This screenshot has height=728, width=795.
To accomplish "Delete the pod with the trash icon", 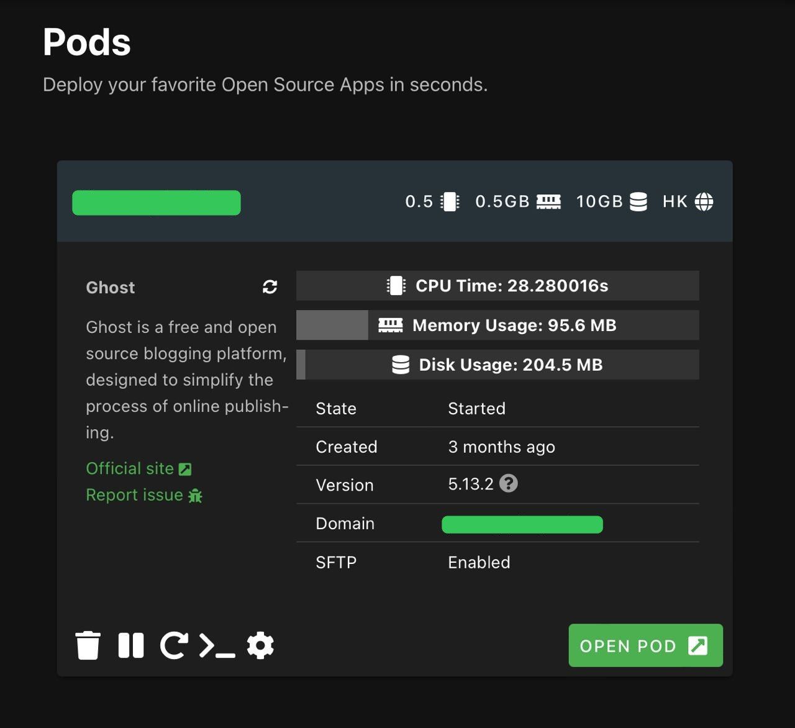I will [88, 645].
